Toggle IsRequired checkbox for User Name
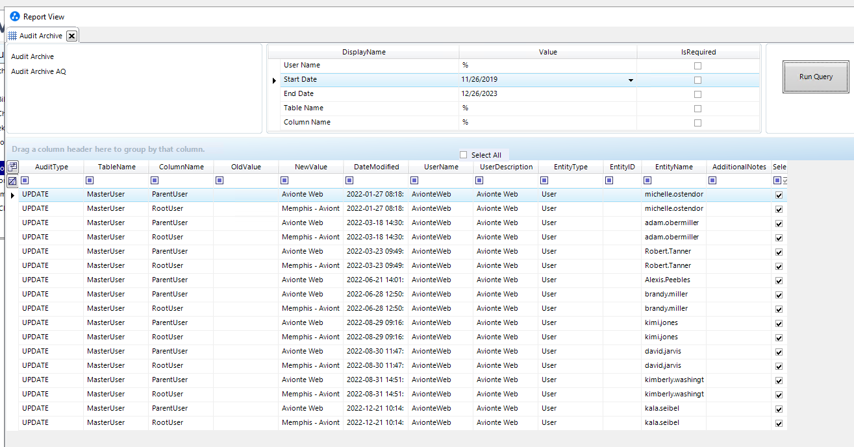This screenshot has width=854, height=447. pyautogui.click(x=697, y=66)
